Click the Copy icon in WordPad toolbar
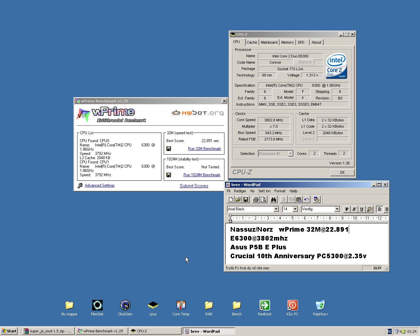 291,199
